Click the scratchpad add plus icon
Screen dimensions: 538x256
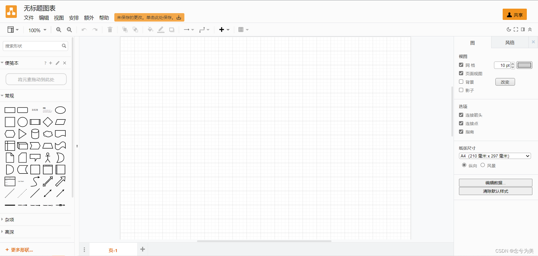coord(51,63)
